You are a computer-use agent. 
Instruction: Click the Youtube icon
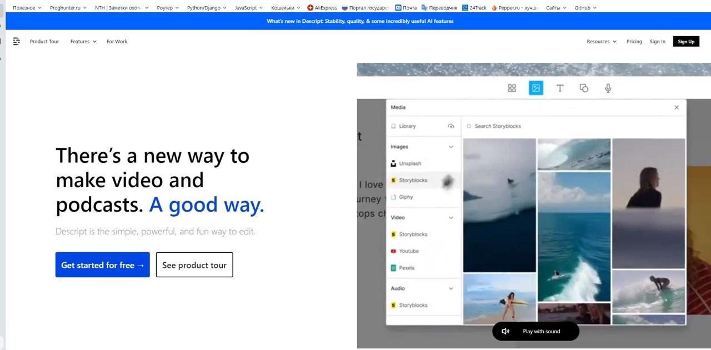pos(394,251)
